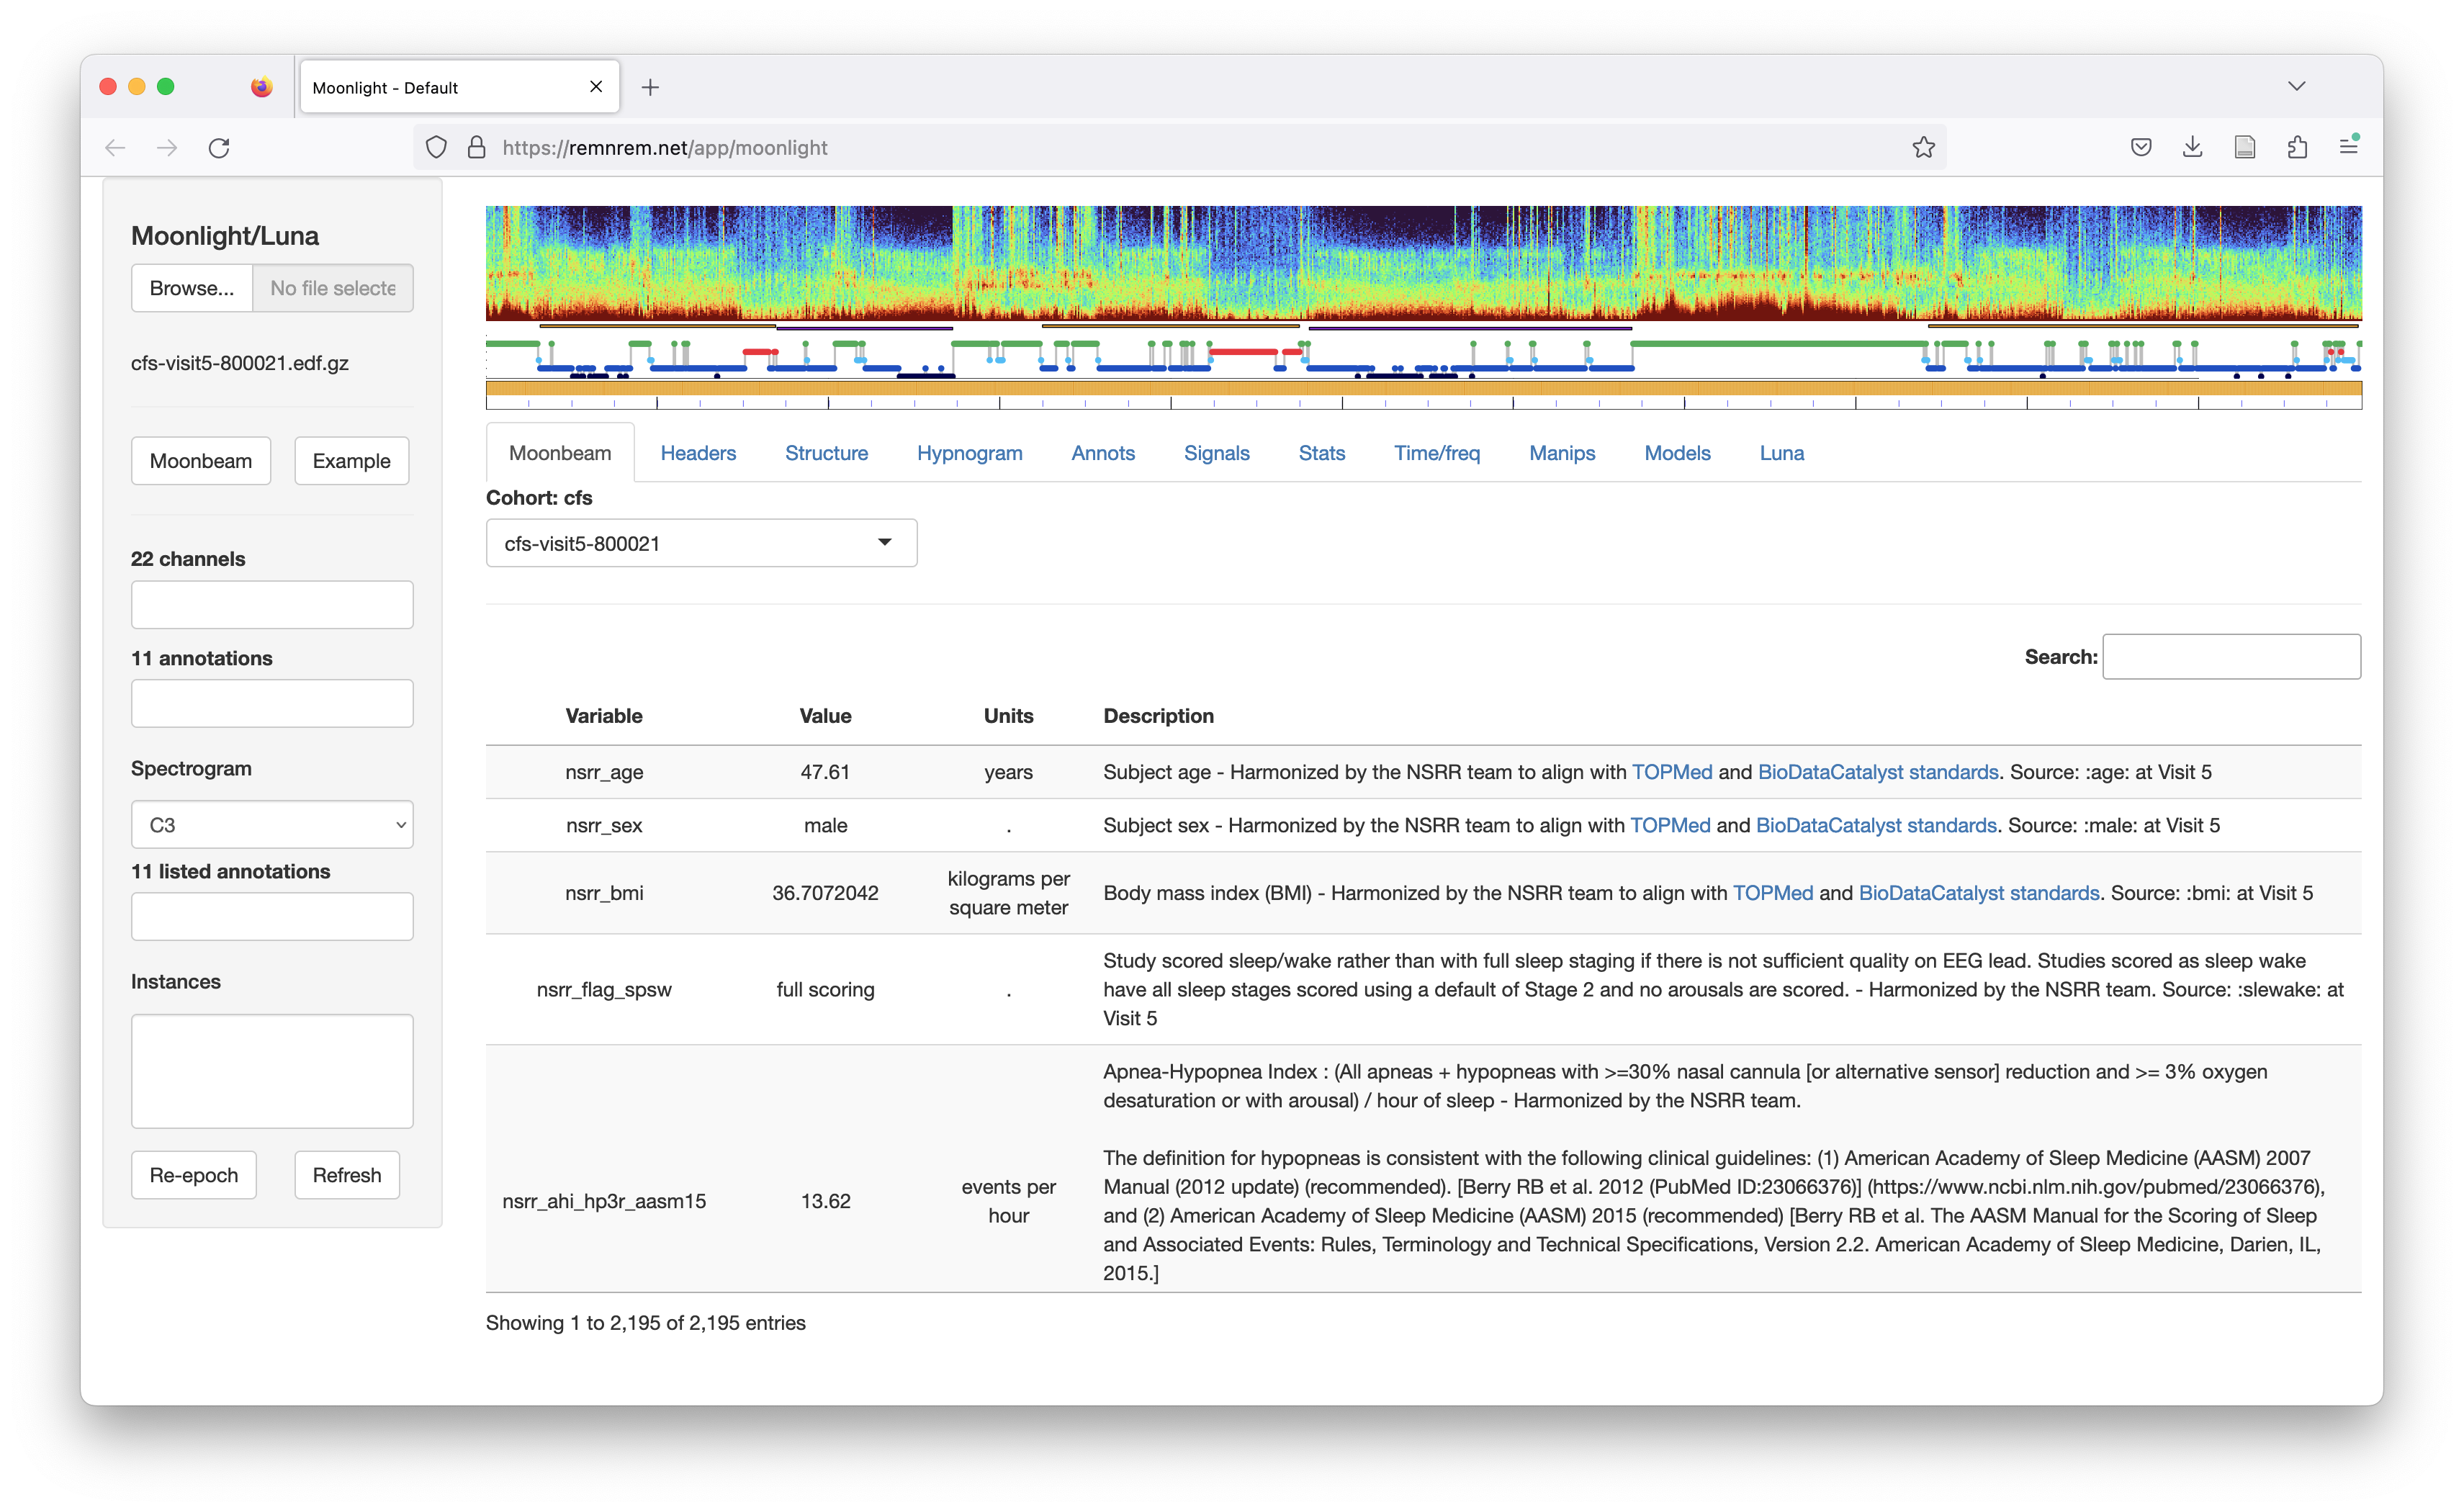Switch to the Signals tab
Viewport: 2464px width, 1512px height.
coord(1216,453)
